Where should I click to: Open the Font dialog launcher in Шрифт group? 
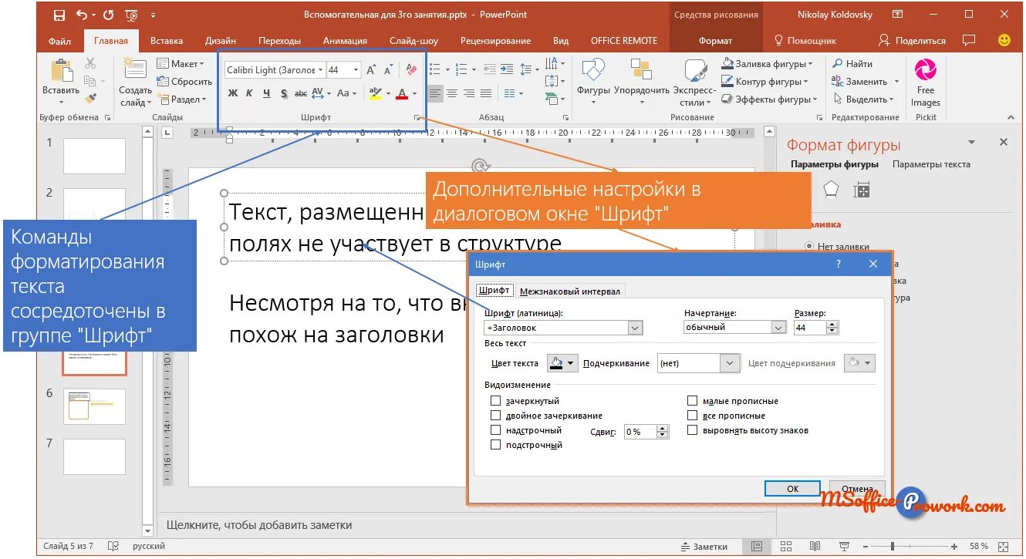click(x=417, y=117)
